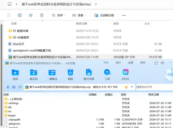Open the 操作 menu in 360压缩

[x=118, y=63]
